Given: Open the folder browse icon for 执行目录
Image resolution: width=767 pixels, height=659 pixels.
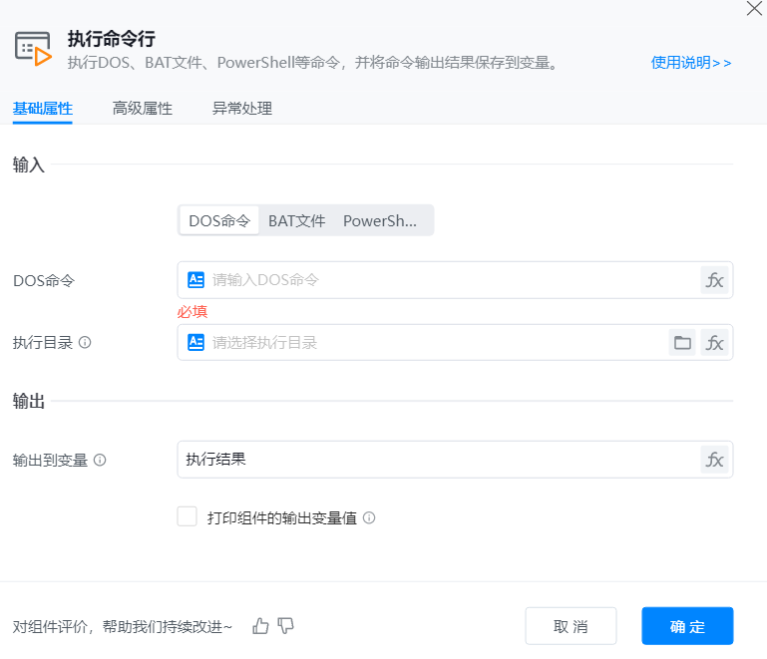Looking at the screenshot, I should [682, 343].
